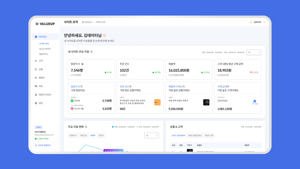Click the 대시보드 grid icon in sidebar
The height and width of the screenshot is (169, 300).
pos(36,37)
